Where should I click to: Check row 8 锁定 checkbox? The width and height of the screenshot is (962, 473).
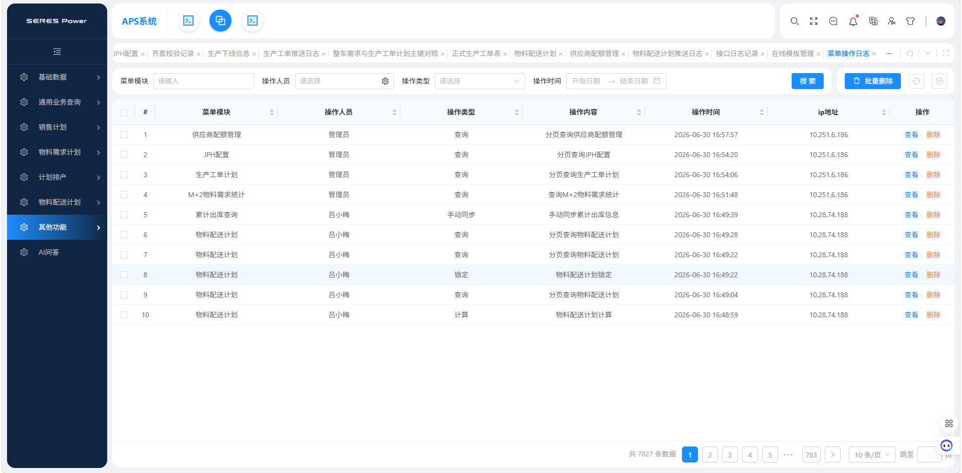click(x=124, y=275)
